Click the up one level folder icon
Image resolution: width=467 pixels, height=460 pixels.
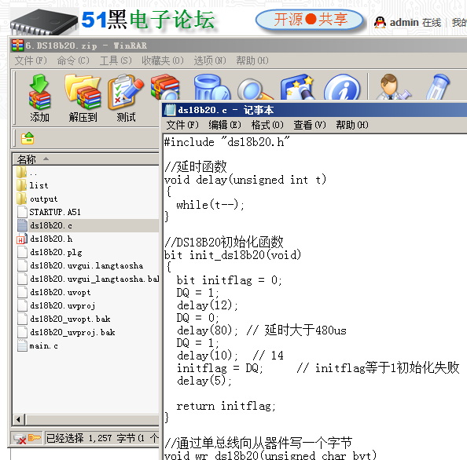coord(28,138)
